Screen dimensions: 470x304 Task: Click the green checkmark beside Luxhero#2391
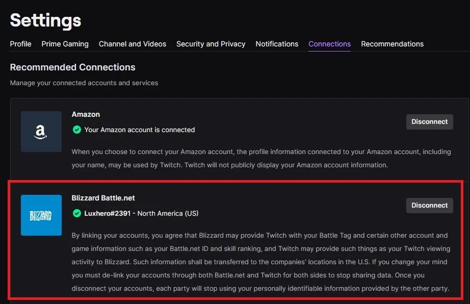pyautogui.click(x=77, y=213)
